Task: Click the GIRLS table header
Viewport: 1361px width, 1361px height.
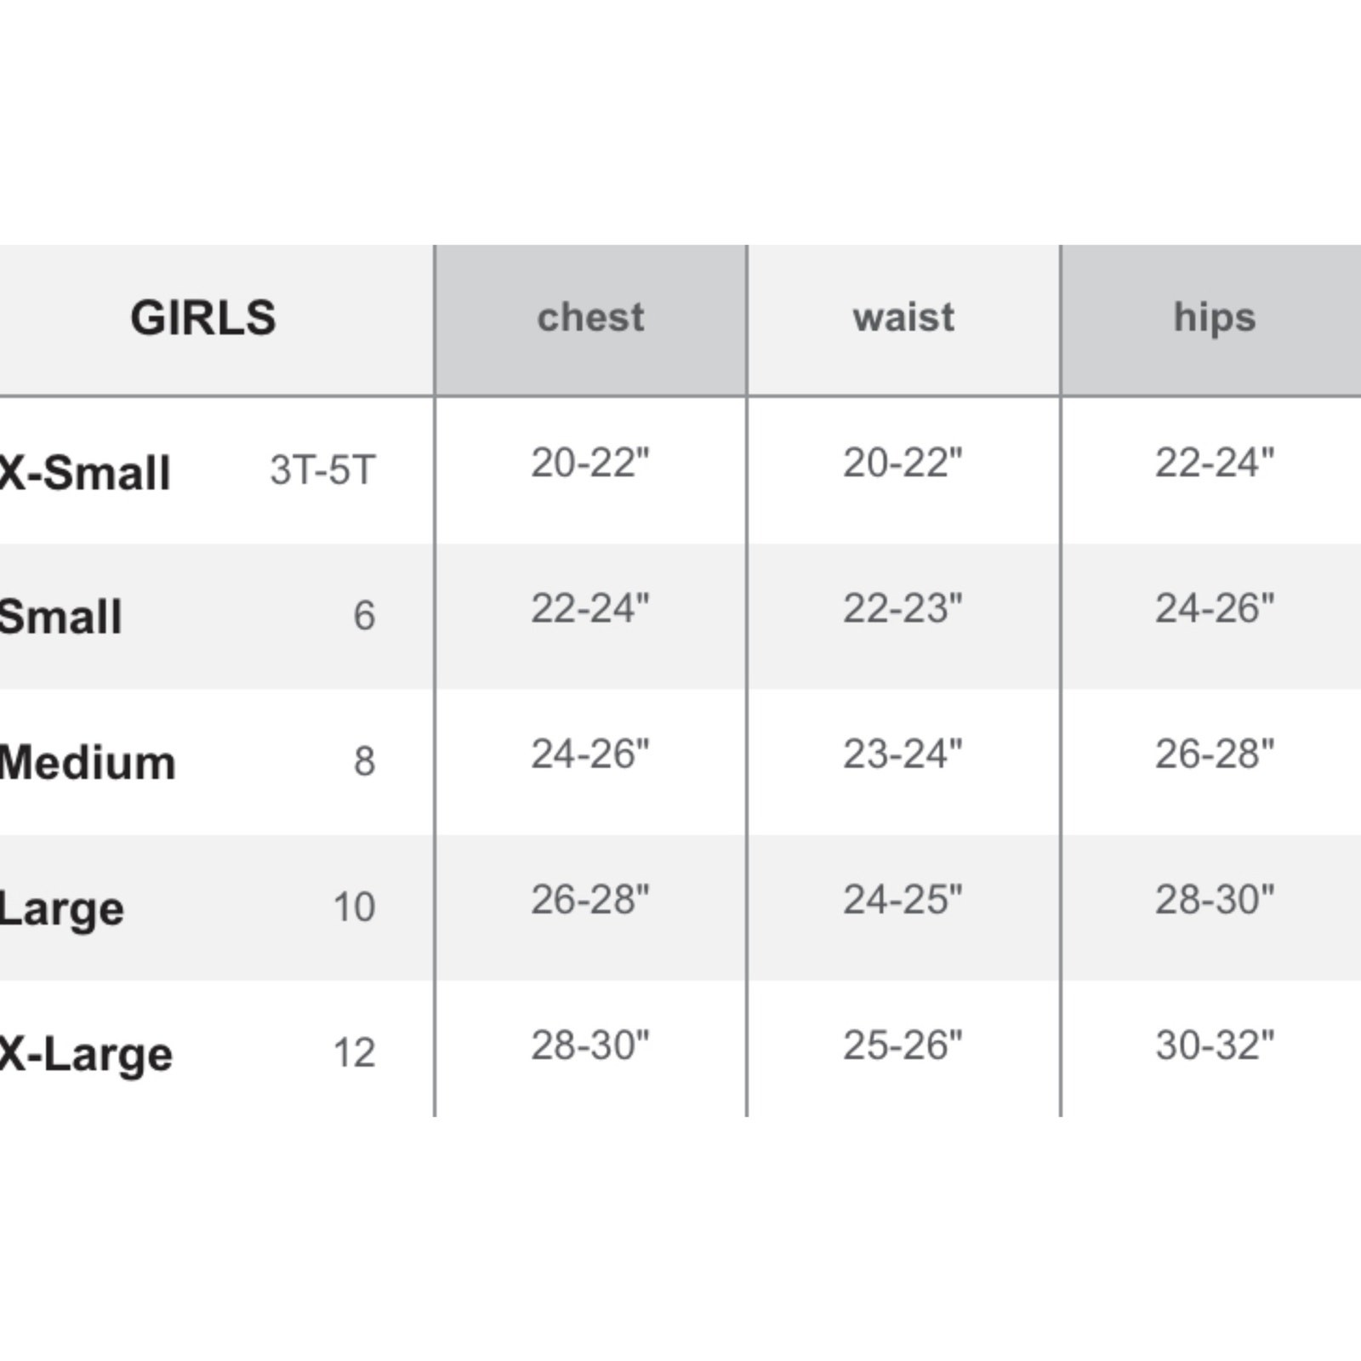Action: pos(202,318)
